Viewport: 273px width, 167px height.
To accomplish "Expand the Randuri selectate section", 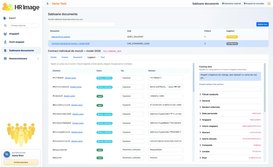I will coord(230,107).
